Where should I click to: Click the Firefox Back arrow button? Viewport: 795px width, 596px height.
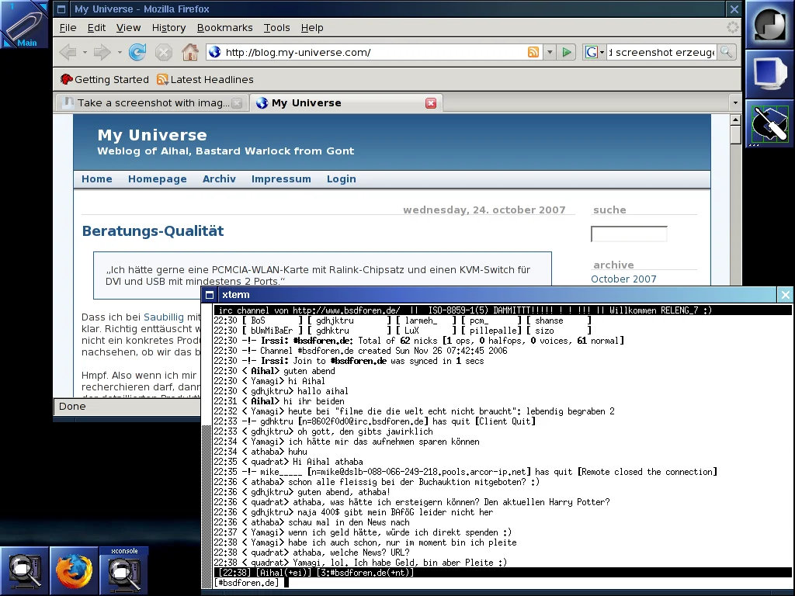coord(68,52)
